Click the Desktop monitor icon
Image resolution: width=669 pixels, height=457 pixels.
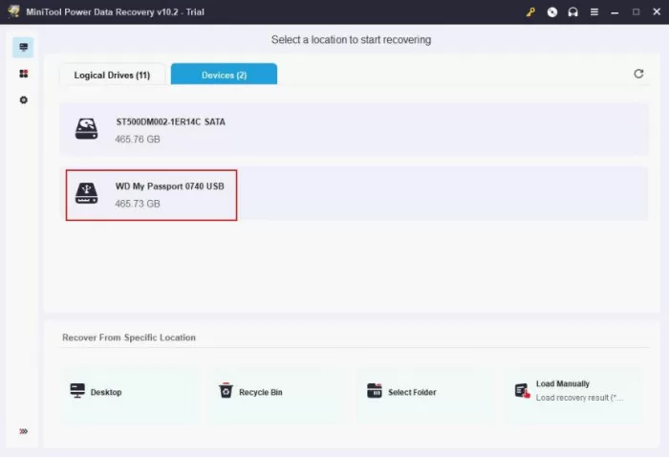tap(77, 391)
